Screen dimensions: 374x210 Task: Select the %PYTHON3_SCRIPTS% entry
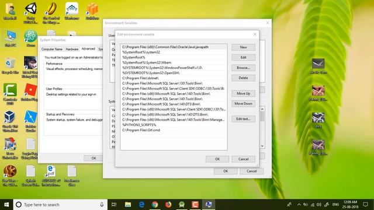click(x=174, y=125)
